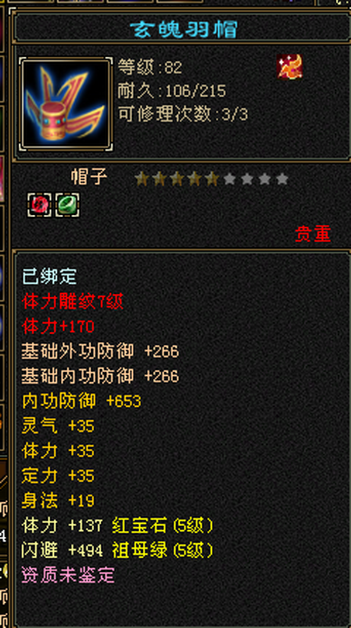351x628 pixels.
Task: Click the 已绑定 bound status text
Action: point(49,277)
